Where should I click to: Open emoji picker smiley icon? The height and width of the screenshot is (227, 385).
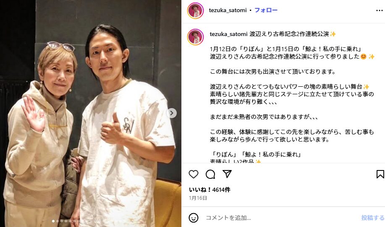(x=194, y=217)
